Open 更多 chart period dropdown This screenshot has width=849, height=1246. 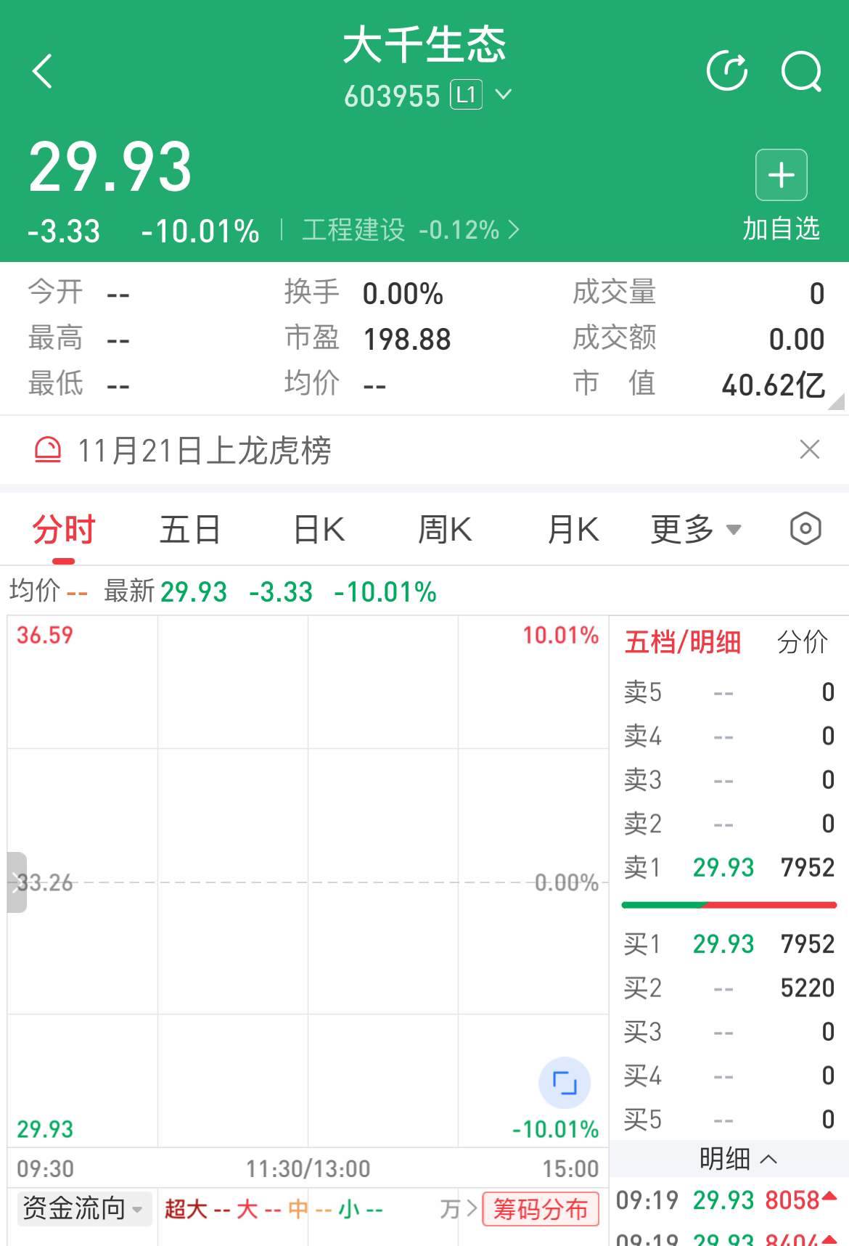pos(696,530)
